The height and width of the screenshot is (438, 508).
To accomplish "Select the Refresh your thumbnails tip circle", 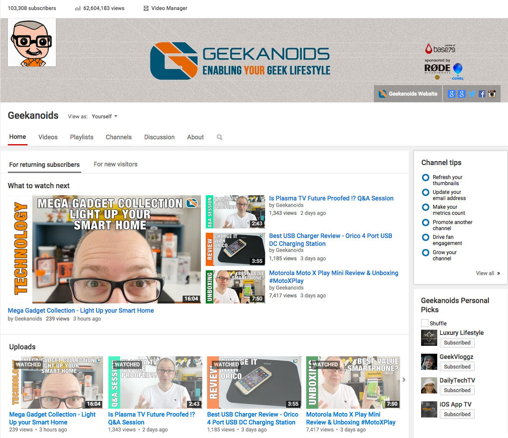I will 425,178.
